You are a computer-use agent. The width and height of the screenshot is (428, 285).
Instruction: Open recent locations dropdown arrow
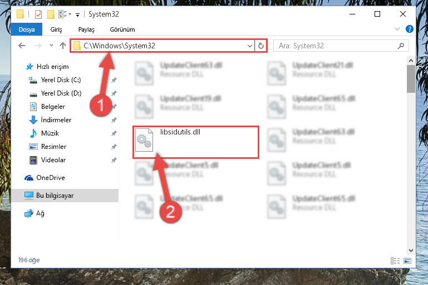[x=51, y=46]
